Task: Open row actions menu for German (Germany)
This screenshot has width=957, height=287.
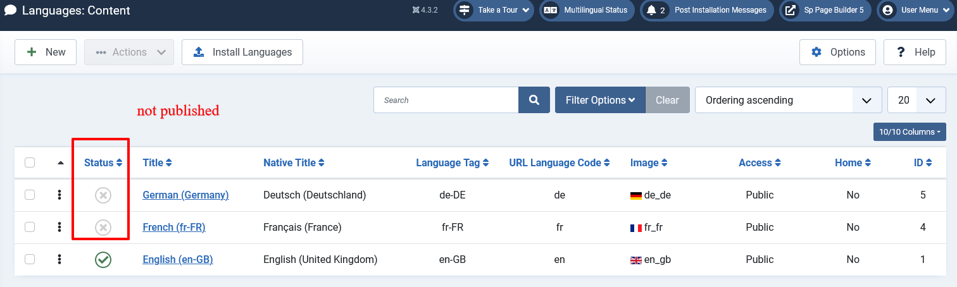Action: 59,195
